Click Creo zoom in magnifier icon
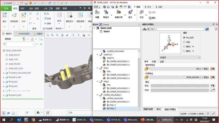This screenshot has width=219, height=123. [x=52, y=35]
